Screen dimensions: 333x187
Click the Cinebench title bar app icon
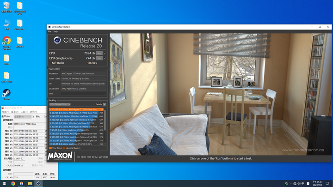tap(49, 27)
